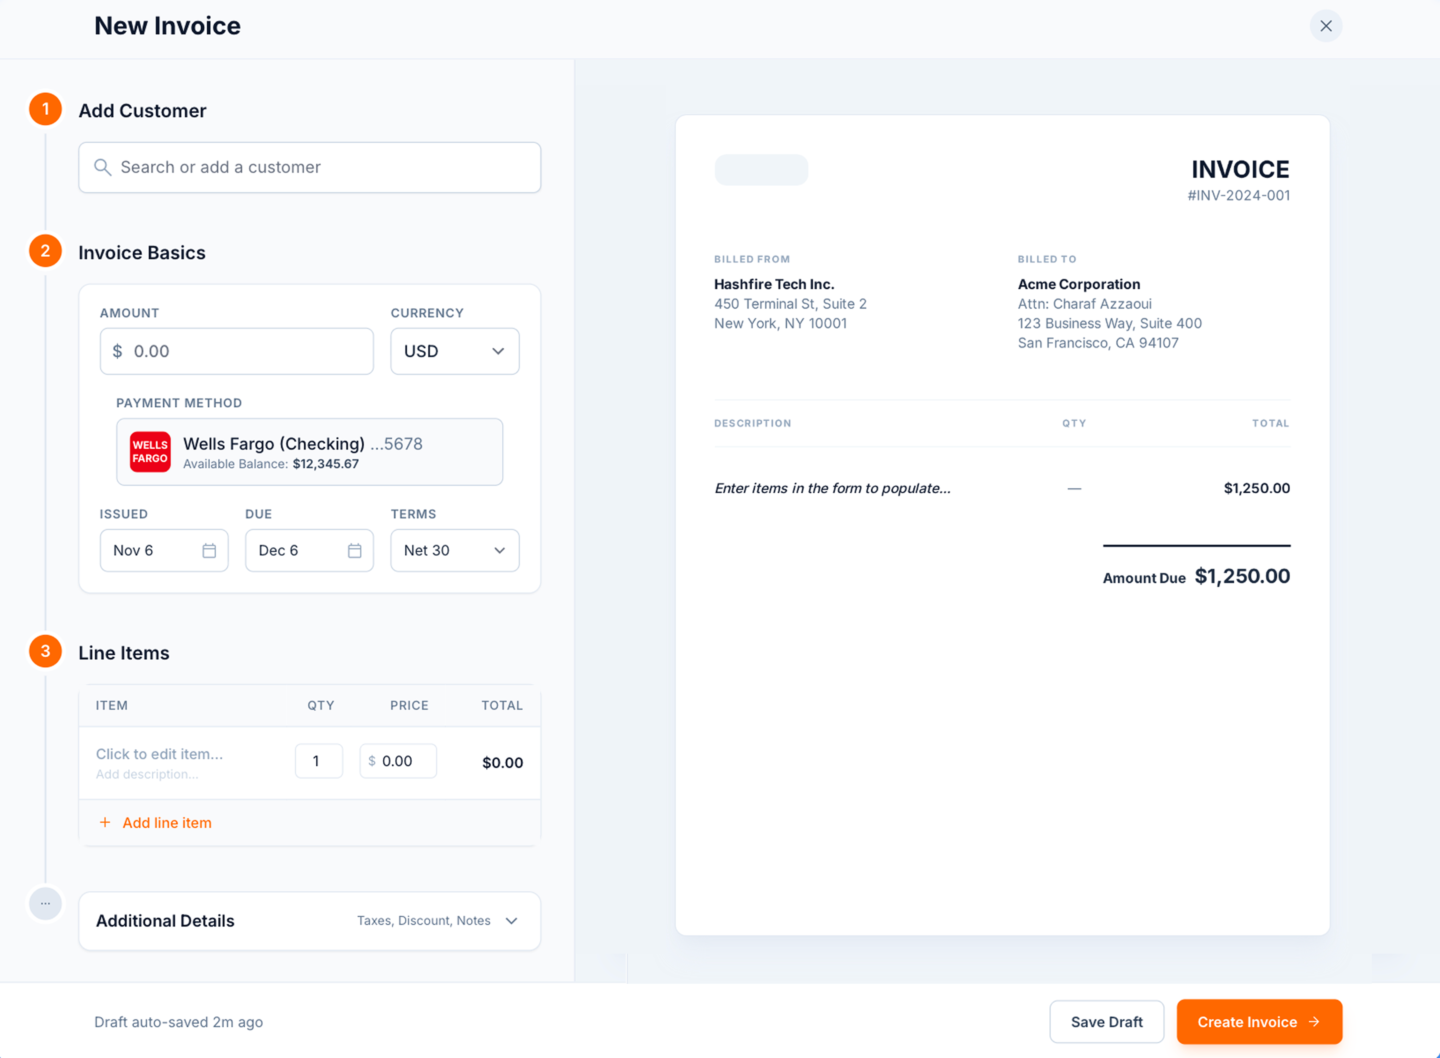Click the line item quantity field

[x=319, y=761]
